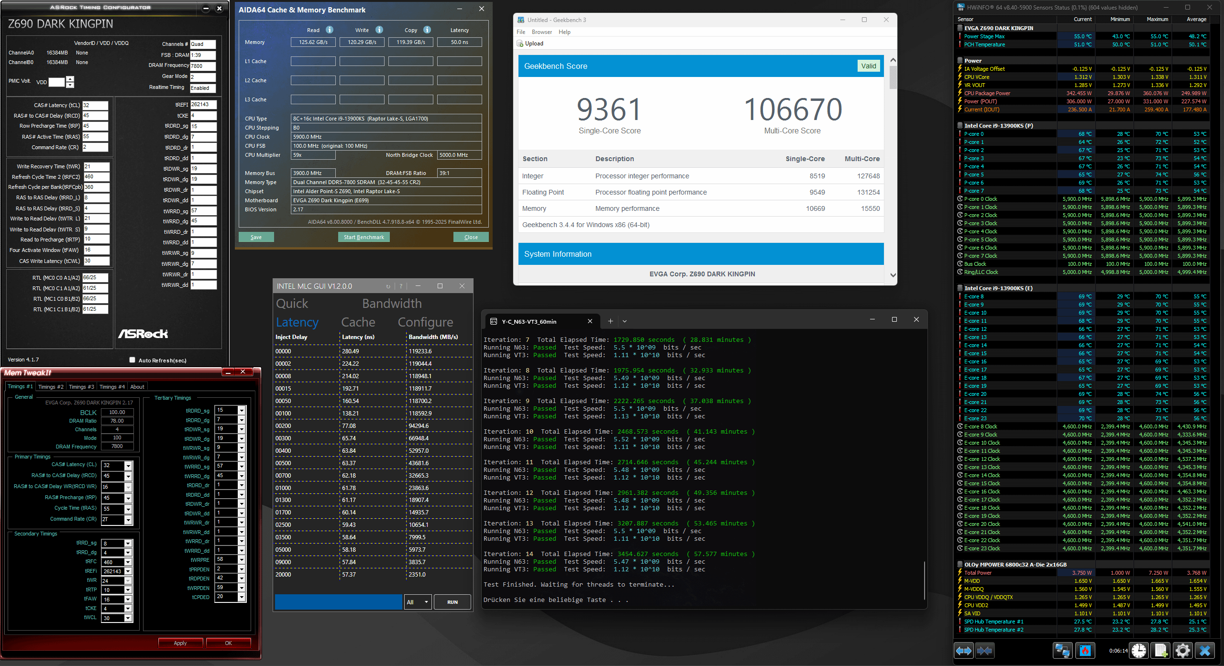This screenshot has height=666, width=1224.
Task: Click HWiNFO collapse columns arrows icon
Action: point(984,651)
